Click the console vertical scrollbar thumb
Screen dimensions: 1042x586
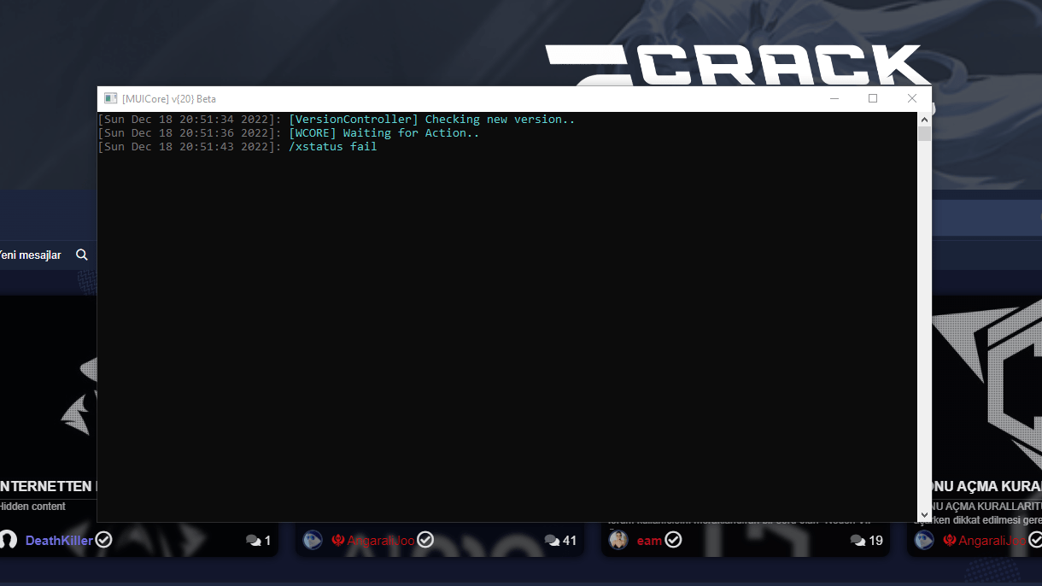point(923,134)
